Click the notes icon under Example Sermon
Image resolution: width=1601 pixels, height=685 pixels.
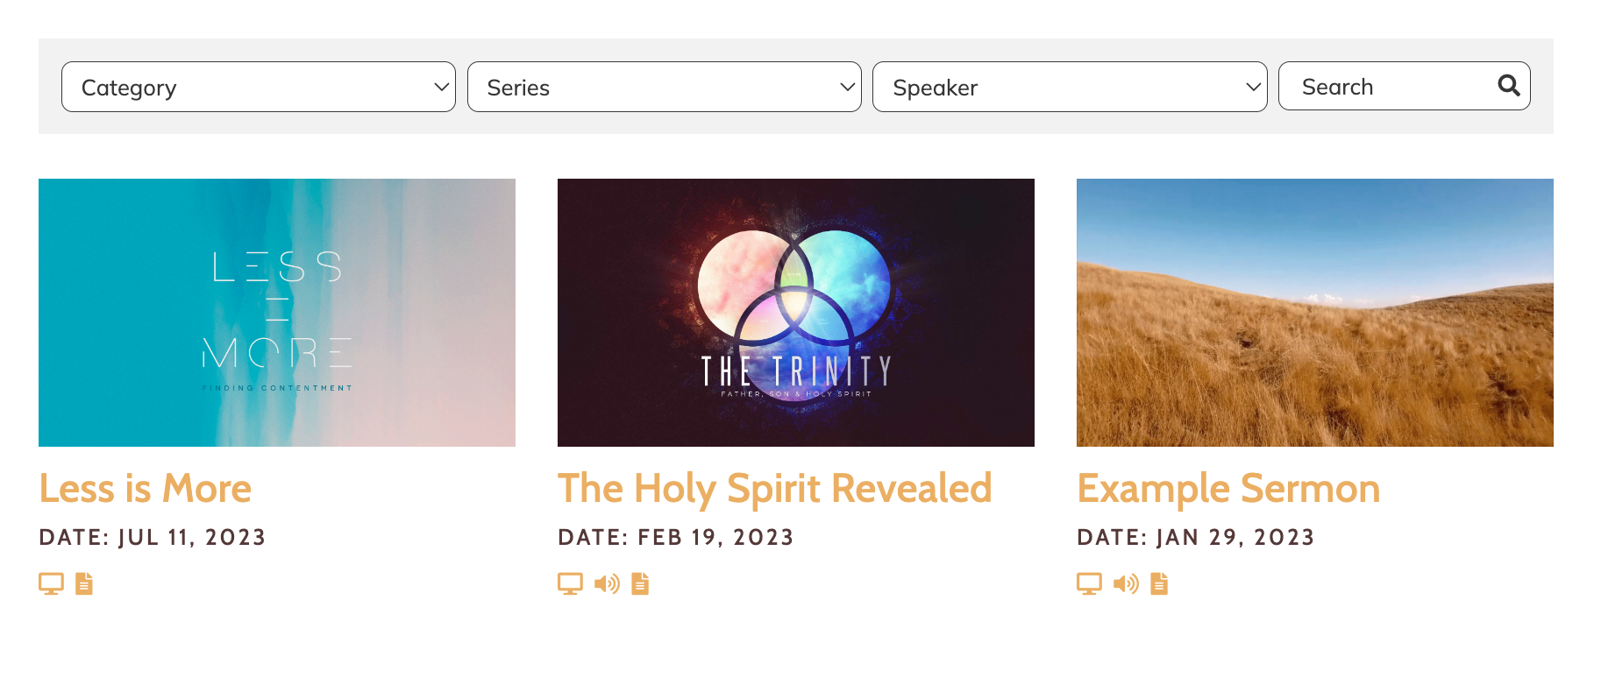[1158, 583]
